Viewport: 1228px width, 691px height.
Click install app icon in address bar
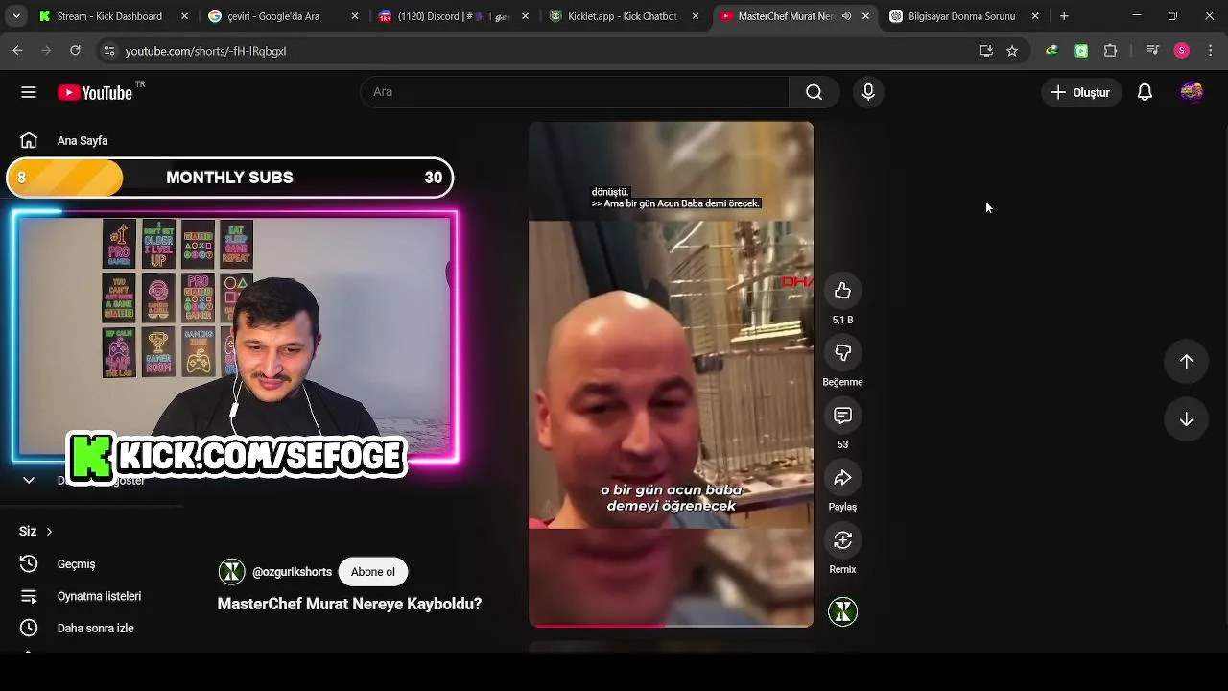985,51
